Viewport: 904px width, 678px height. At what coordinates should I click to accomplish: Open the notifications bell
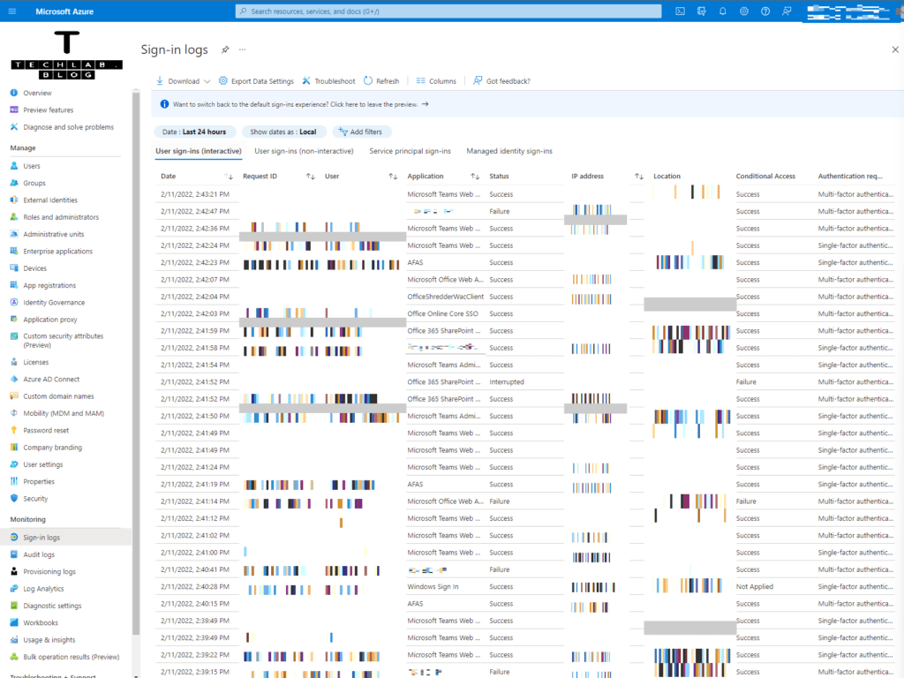pos(722,11)
